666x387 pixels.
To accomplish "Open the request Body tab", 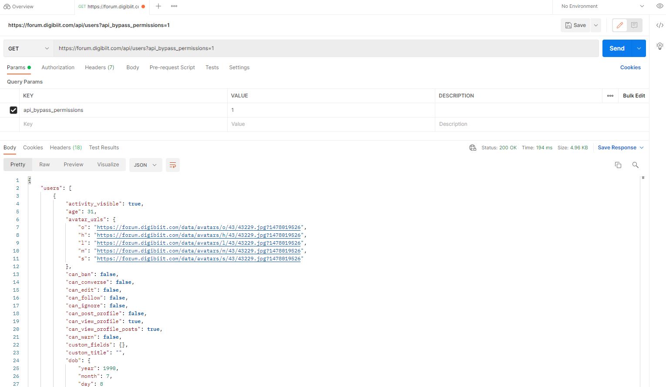I will click(133, 67).
